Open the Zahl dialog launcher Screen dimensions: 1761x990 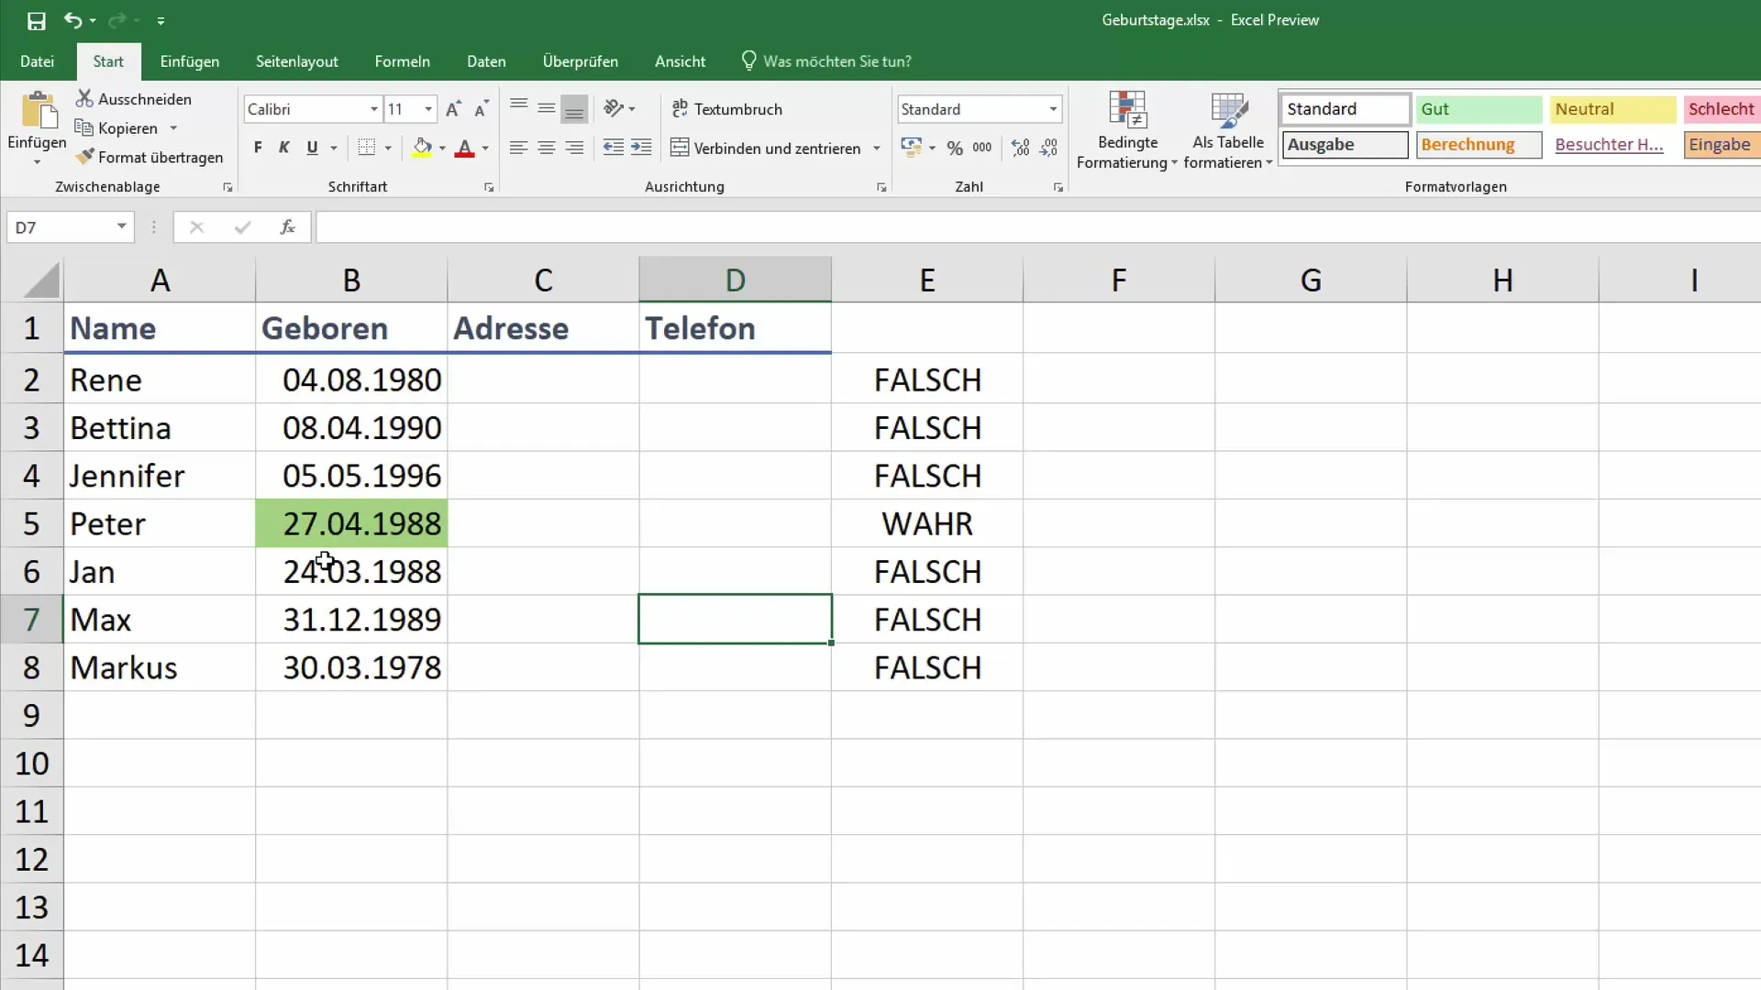tap(1058, 187)
